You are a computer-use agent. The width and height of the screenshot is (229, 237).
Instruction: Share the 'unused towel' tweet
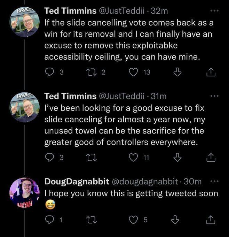coord(211,158)
